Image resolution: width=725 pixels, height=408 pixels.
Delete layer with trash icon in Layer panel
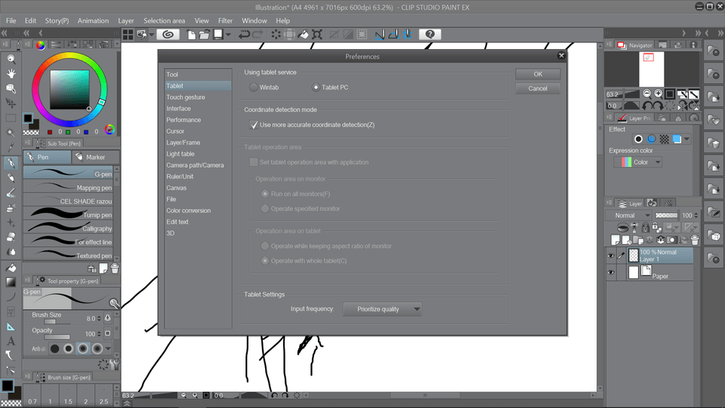(695, 240)
